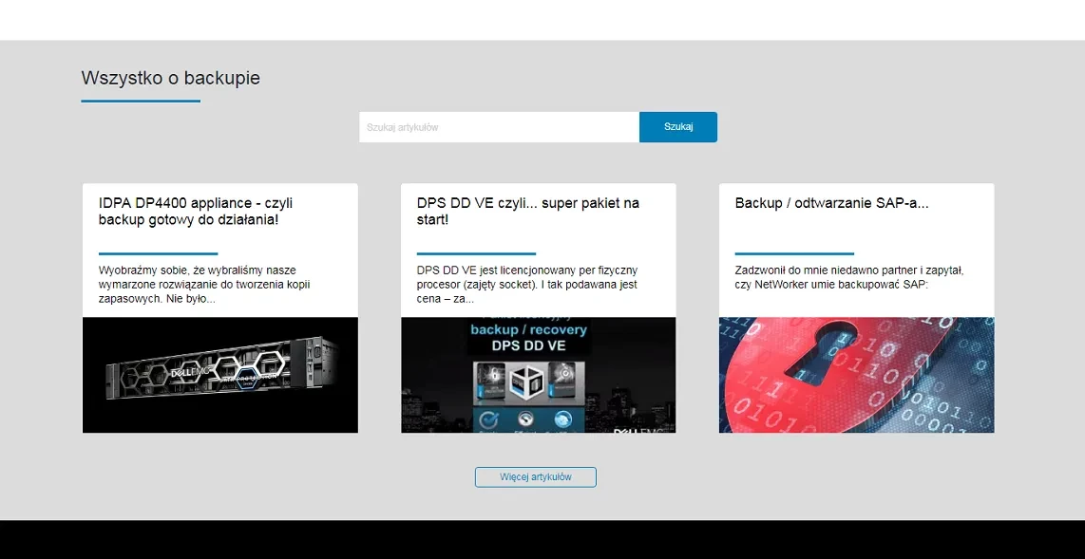Open the 'DPS DD VE czyli...' article title
Image resolution: width=1085 pixels, height=559 pixels.
coord(528,212)
